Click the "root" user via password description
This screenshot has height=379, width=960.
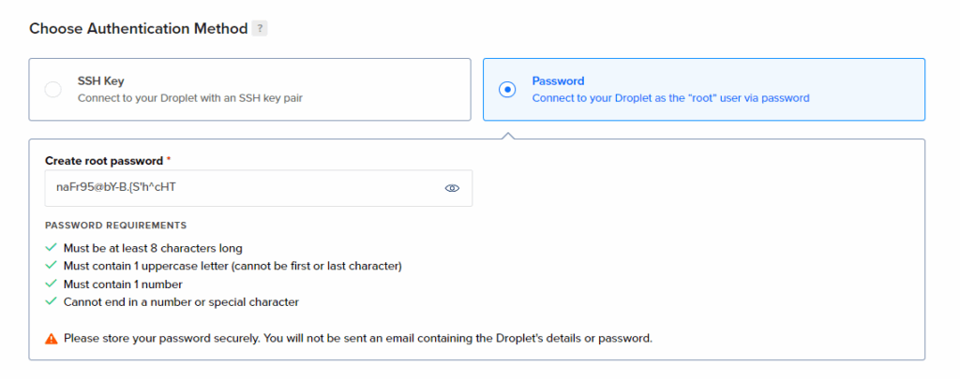pyautogui.click(x=670, y=97)
